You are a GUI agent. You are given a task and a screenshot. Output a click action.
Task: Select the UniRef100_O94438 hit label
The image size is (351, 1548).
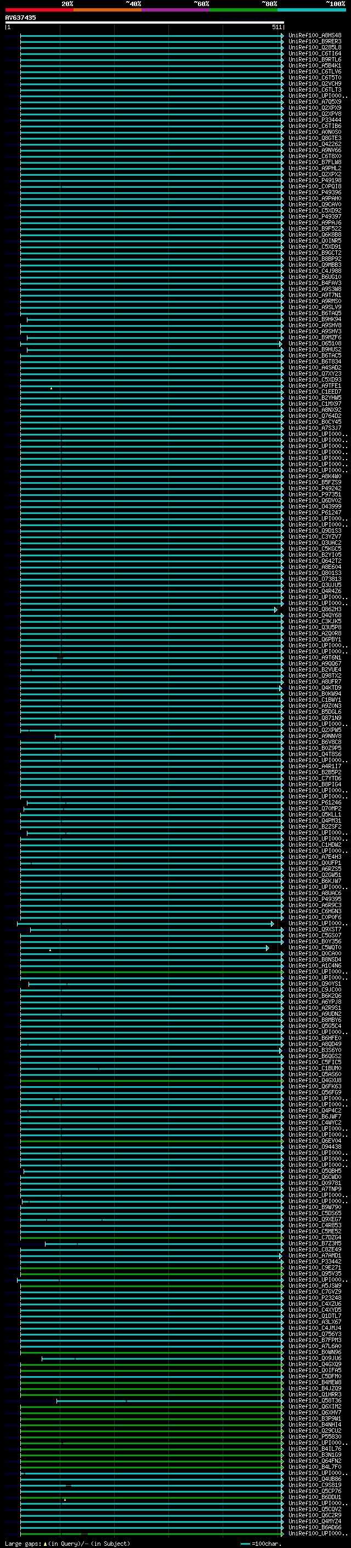click(x=315, y=1147)
